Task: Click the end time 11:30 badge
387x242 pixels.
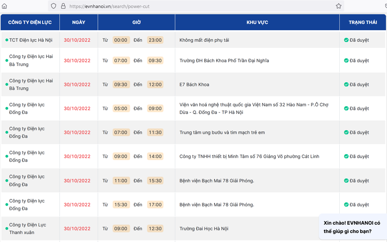Action: point(155,133)
